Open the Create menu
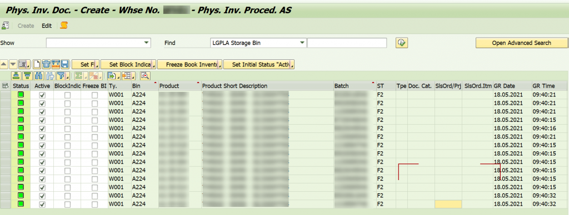This screenshot has width=569, height=215. point(26,25)
